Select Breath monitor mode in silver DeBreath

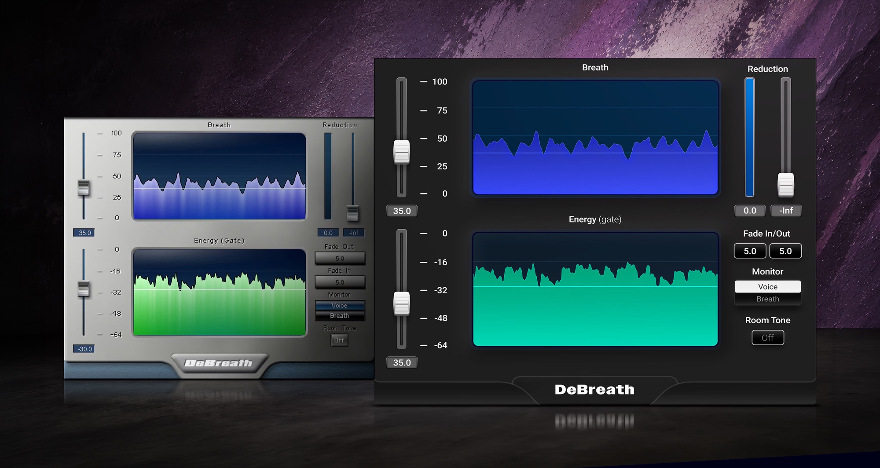pyautogui.click(x=340, y=316)
